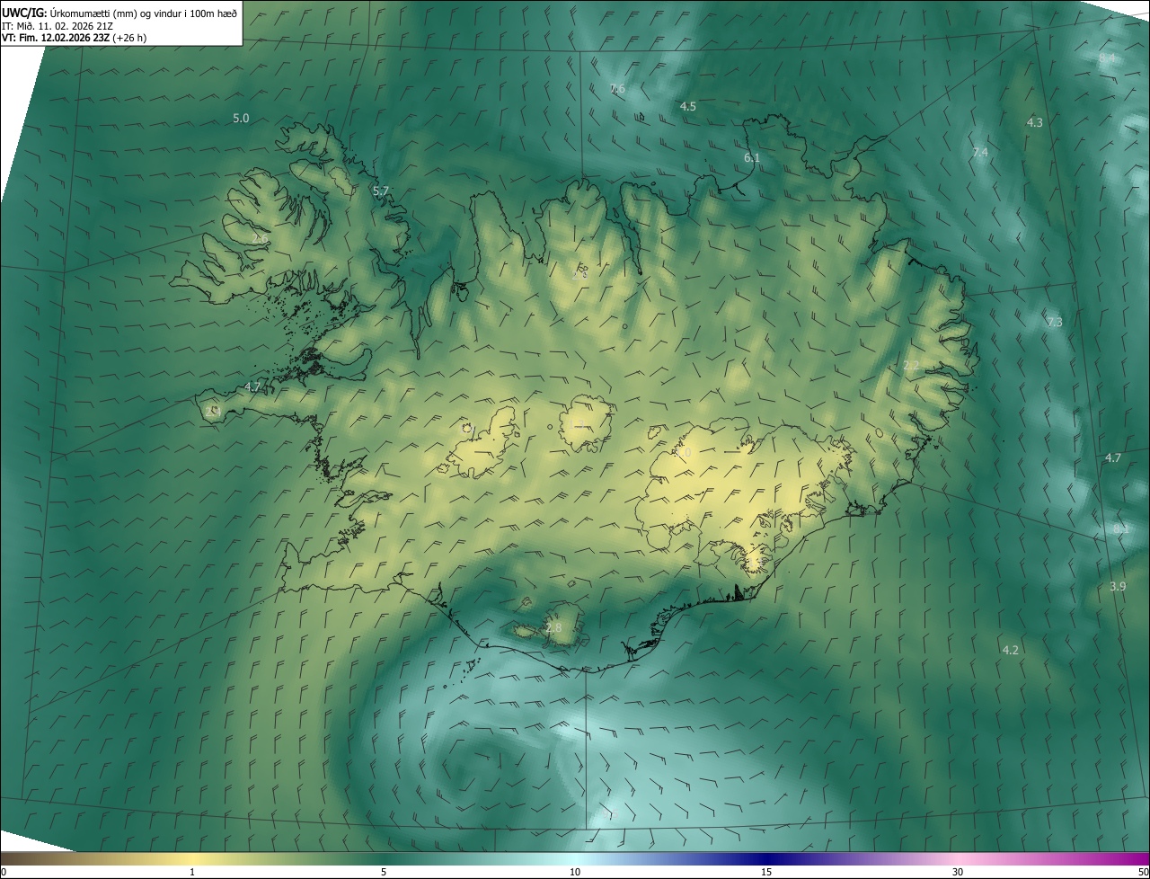The image size is (1150, 879).
Task: Click the 2.8 value label on the southern glacier
Action: 553,628
